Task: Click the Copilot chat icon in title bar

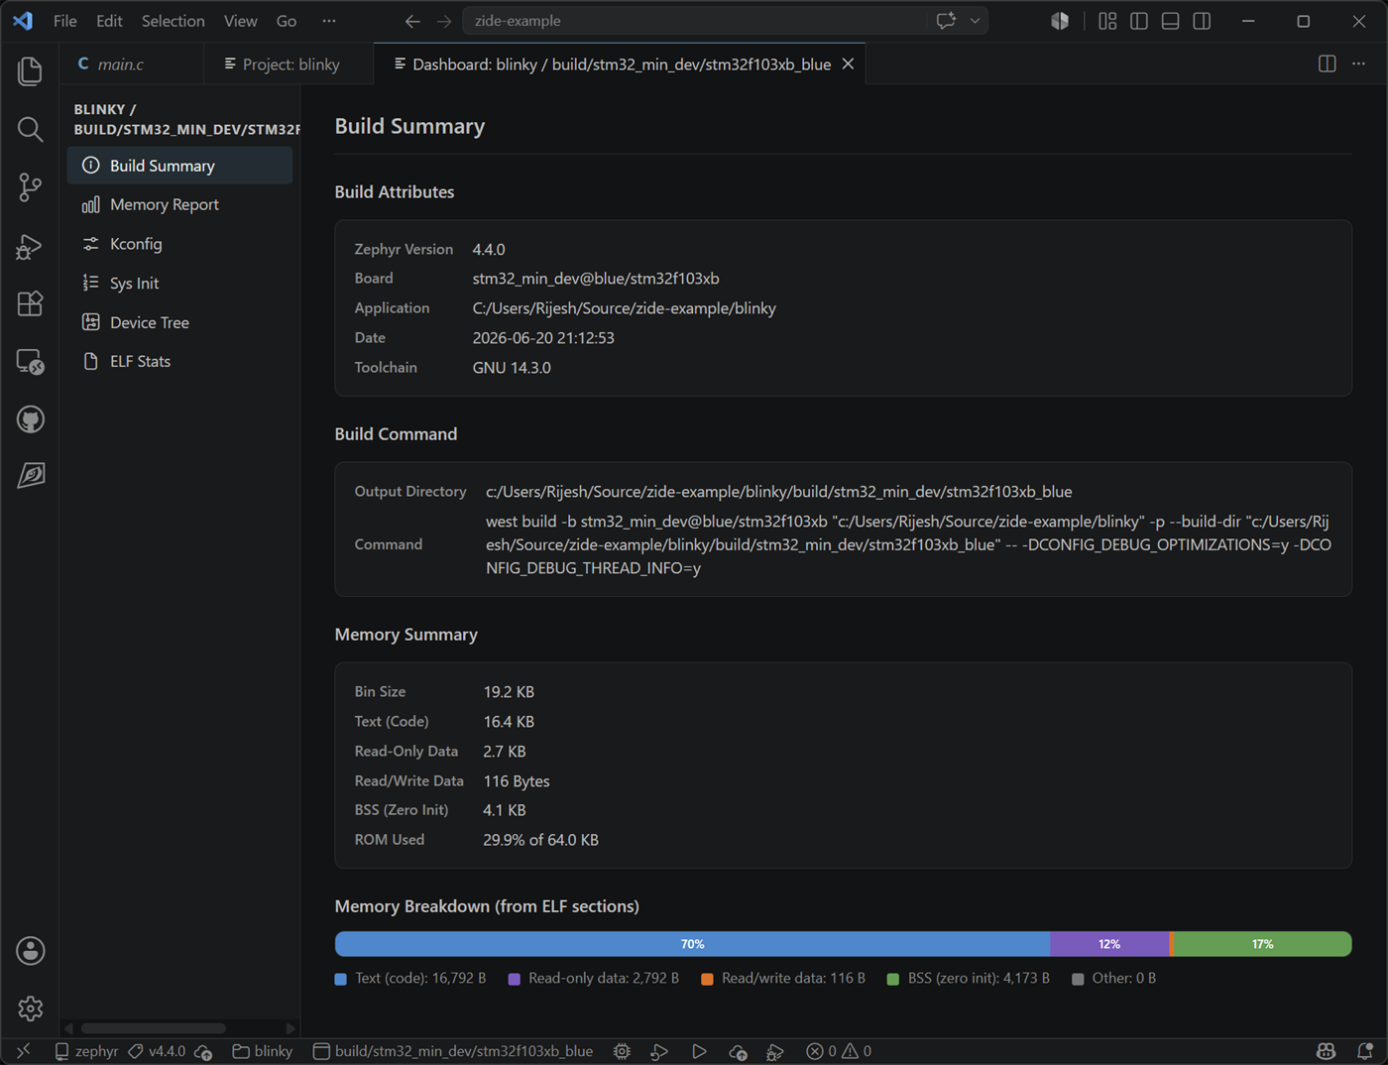Action: pyautogui.click(x=946, y=21)
